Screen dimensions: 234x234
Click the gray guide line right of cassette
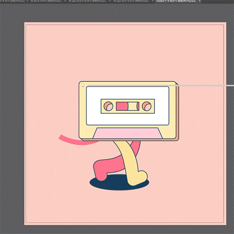click(206, 86)
